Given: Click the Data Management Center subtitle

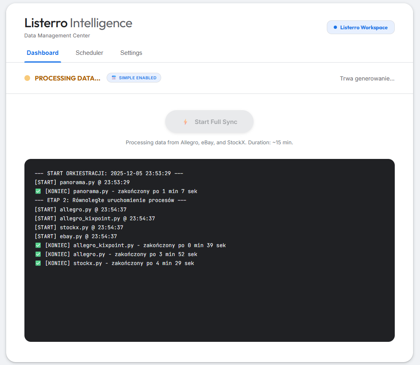Looking at the screenshot, I should coord(57,35).
